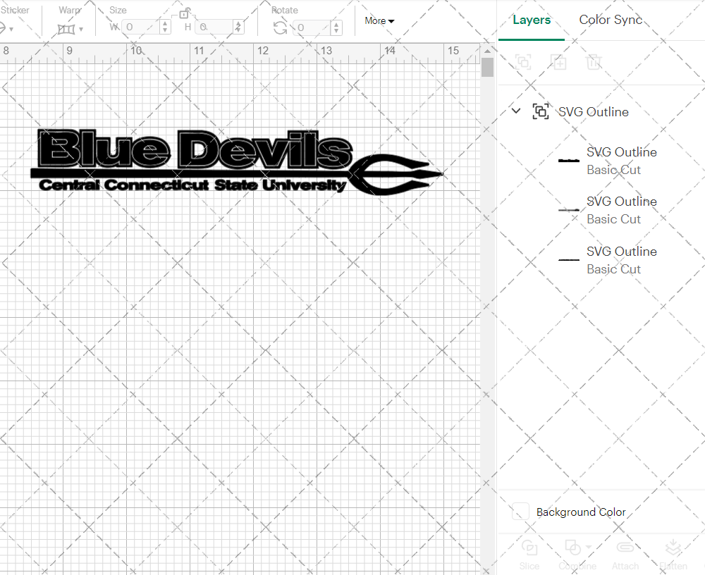Click the Width input field

pos(141,28)
